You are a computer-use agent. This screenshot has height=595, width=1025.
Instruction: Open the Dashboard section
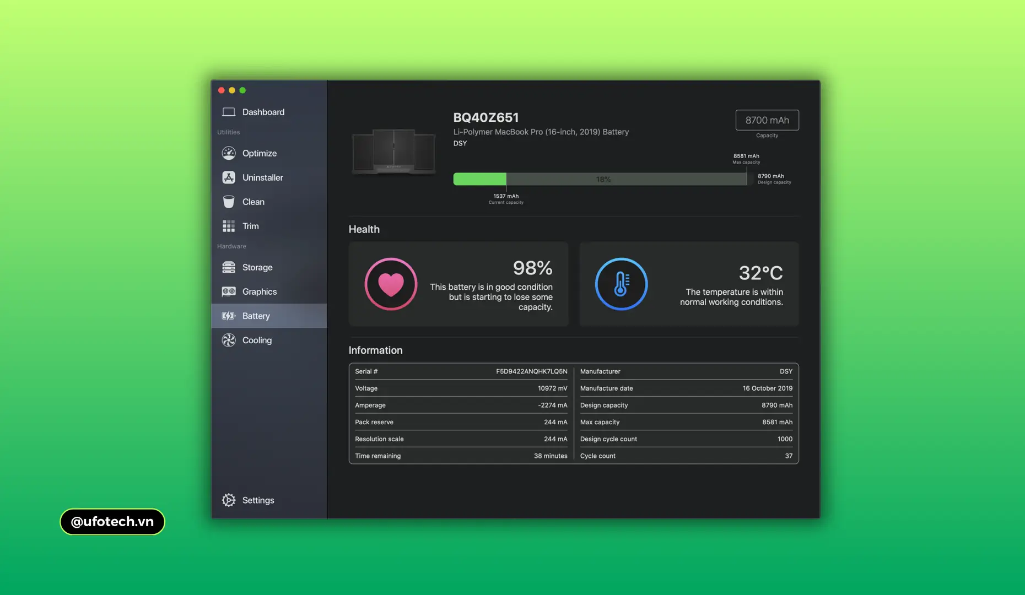click(x=269, y=112)
